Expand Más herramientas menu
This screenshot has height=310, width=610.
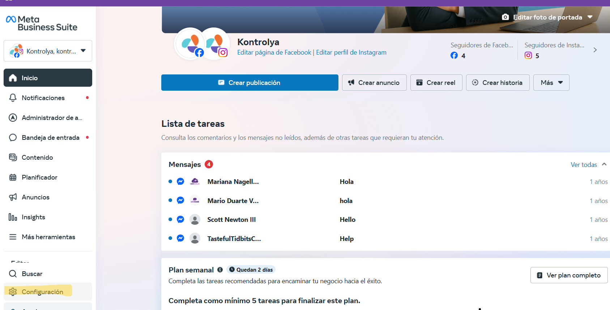point(48,237)
